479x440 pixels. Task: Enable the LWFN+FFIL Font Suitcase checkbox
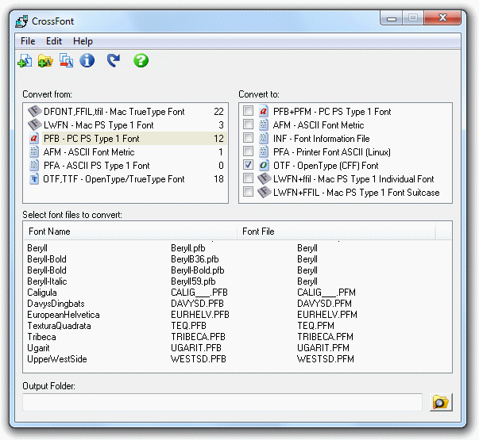(x=248, y=192)
